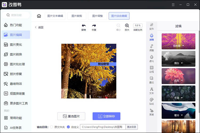Open 照片修复 in the sidebar
The height and width of the screenshot is (133, 200).
coord(16,74)
